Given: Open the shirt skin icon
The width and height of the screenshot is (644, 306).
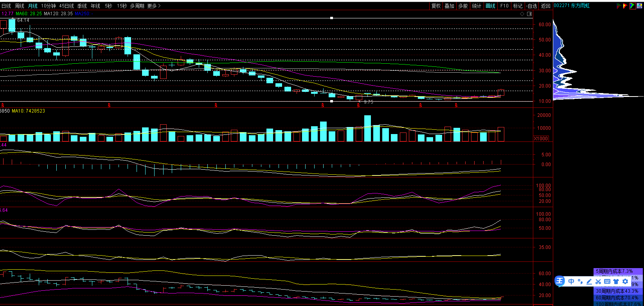Looking at the screenshot, I should (616, 281).
